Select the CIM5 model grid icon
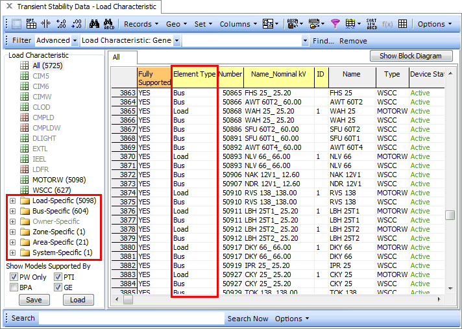This screenshot has height=329, width=462. tap(25, 76)
